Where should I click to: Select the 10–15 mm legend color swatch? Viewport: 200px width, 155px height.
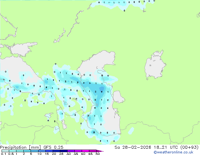[x=42, y=151]
